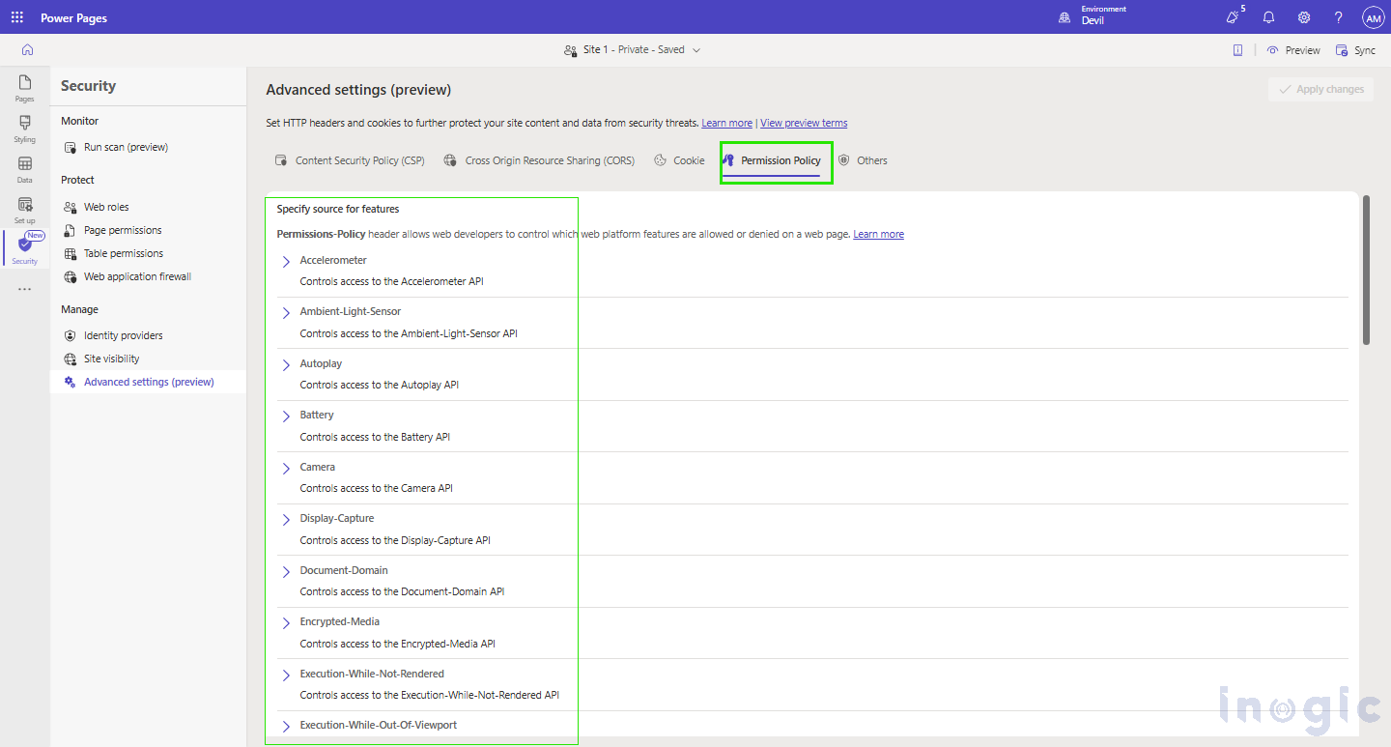1391x747 pixels.
Task: Click the Preview button
Action: pos(1293,50)
